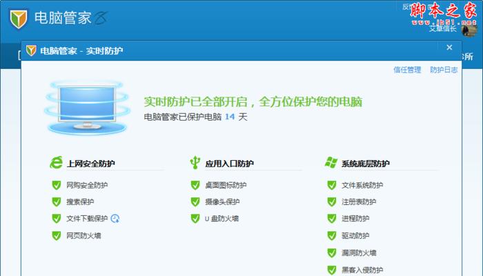Click the 网购安全防护 label

[87, 185]
